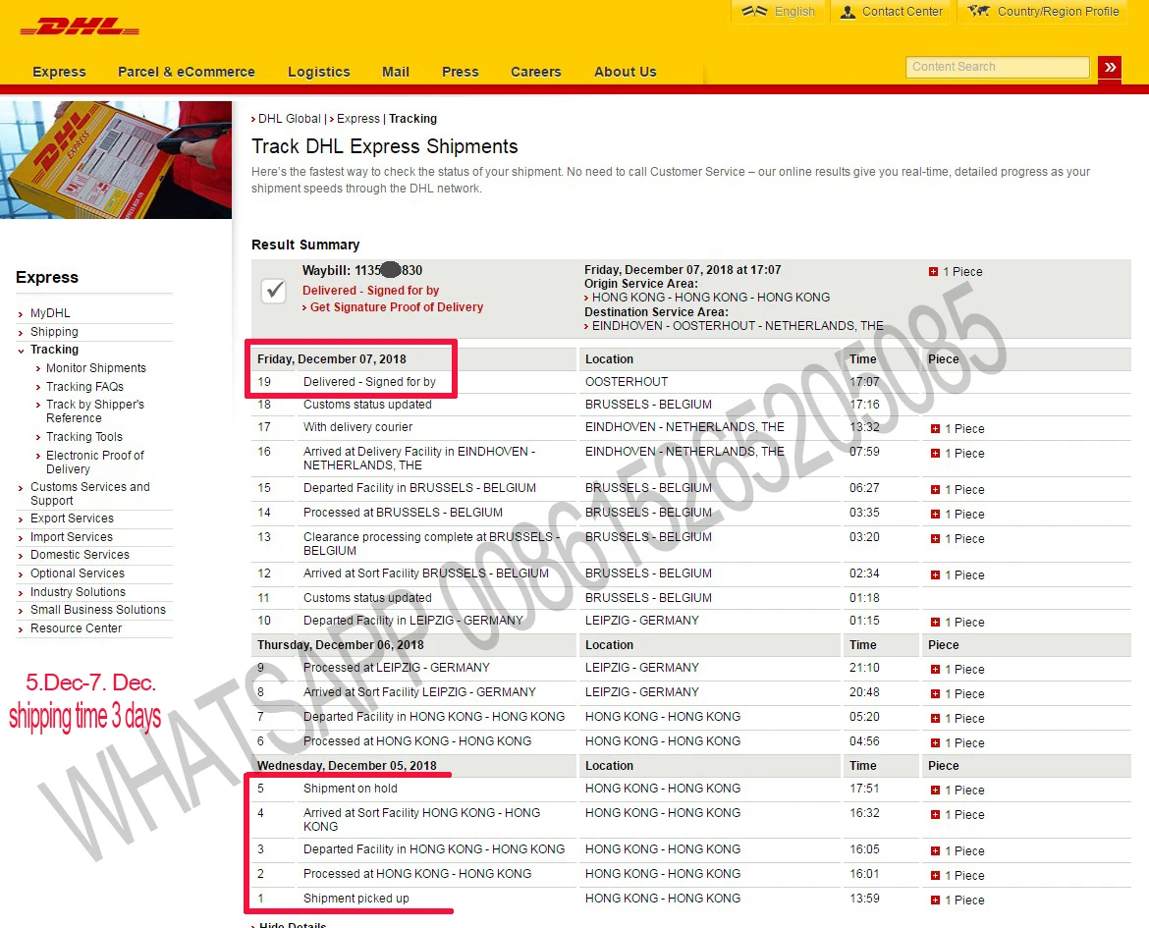Image resolution: width=1149 pixels, height=928 pixels.
Task: Open Tracking FAQs link in sidebar
Action: point(84,387)
